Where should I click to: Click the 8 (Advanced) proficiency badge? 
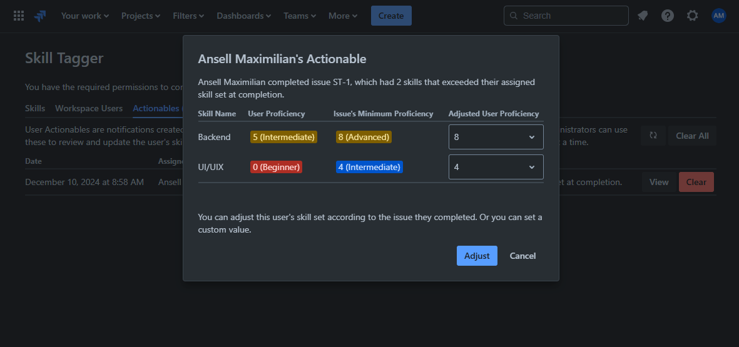coord(364,137)
